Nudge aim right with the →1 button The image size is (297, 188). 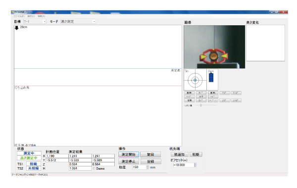(x=213, y=96)
